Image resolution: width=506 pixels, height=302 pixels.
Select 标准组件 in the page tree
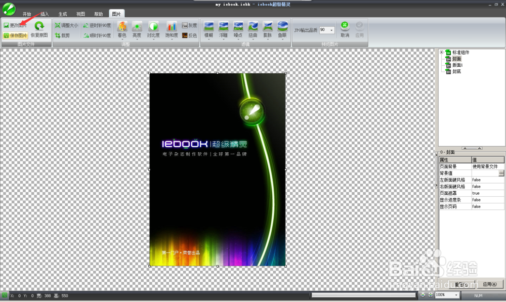460,52
